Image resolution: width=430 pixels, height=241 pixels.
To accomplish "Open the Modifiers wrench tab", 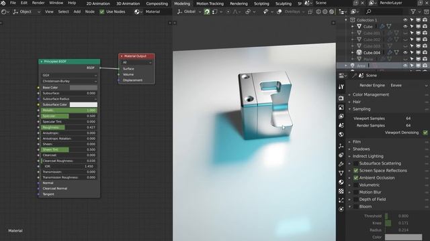I will (x=341, y=164).
